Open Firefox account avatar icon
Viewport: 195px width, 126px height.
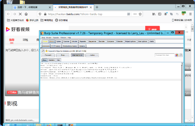[166, 14]
